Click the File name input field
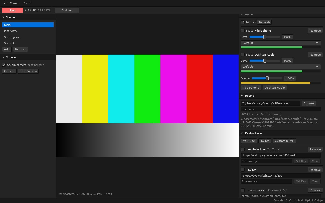Screen dimensions: 325x203 point(281,109)
